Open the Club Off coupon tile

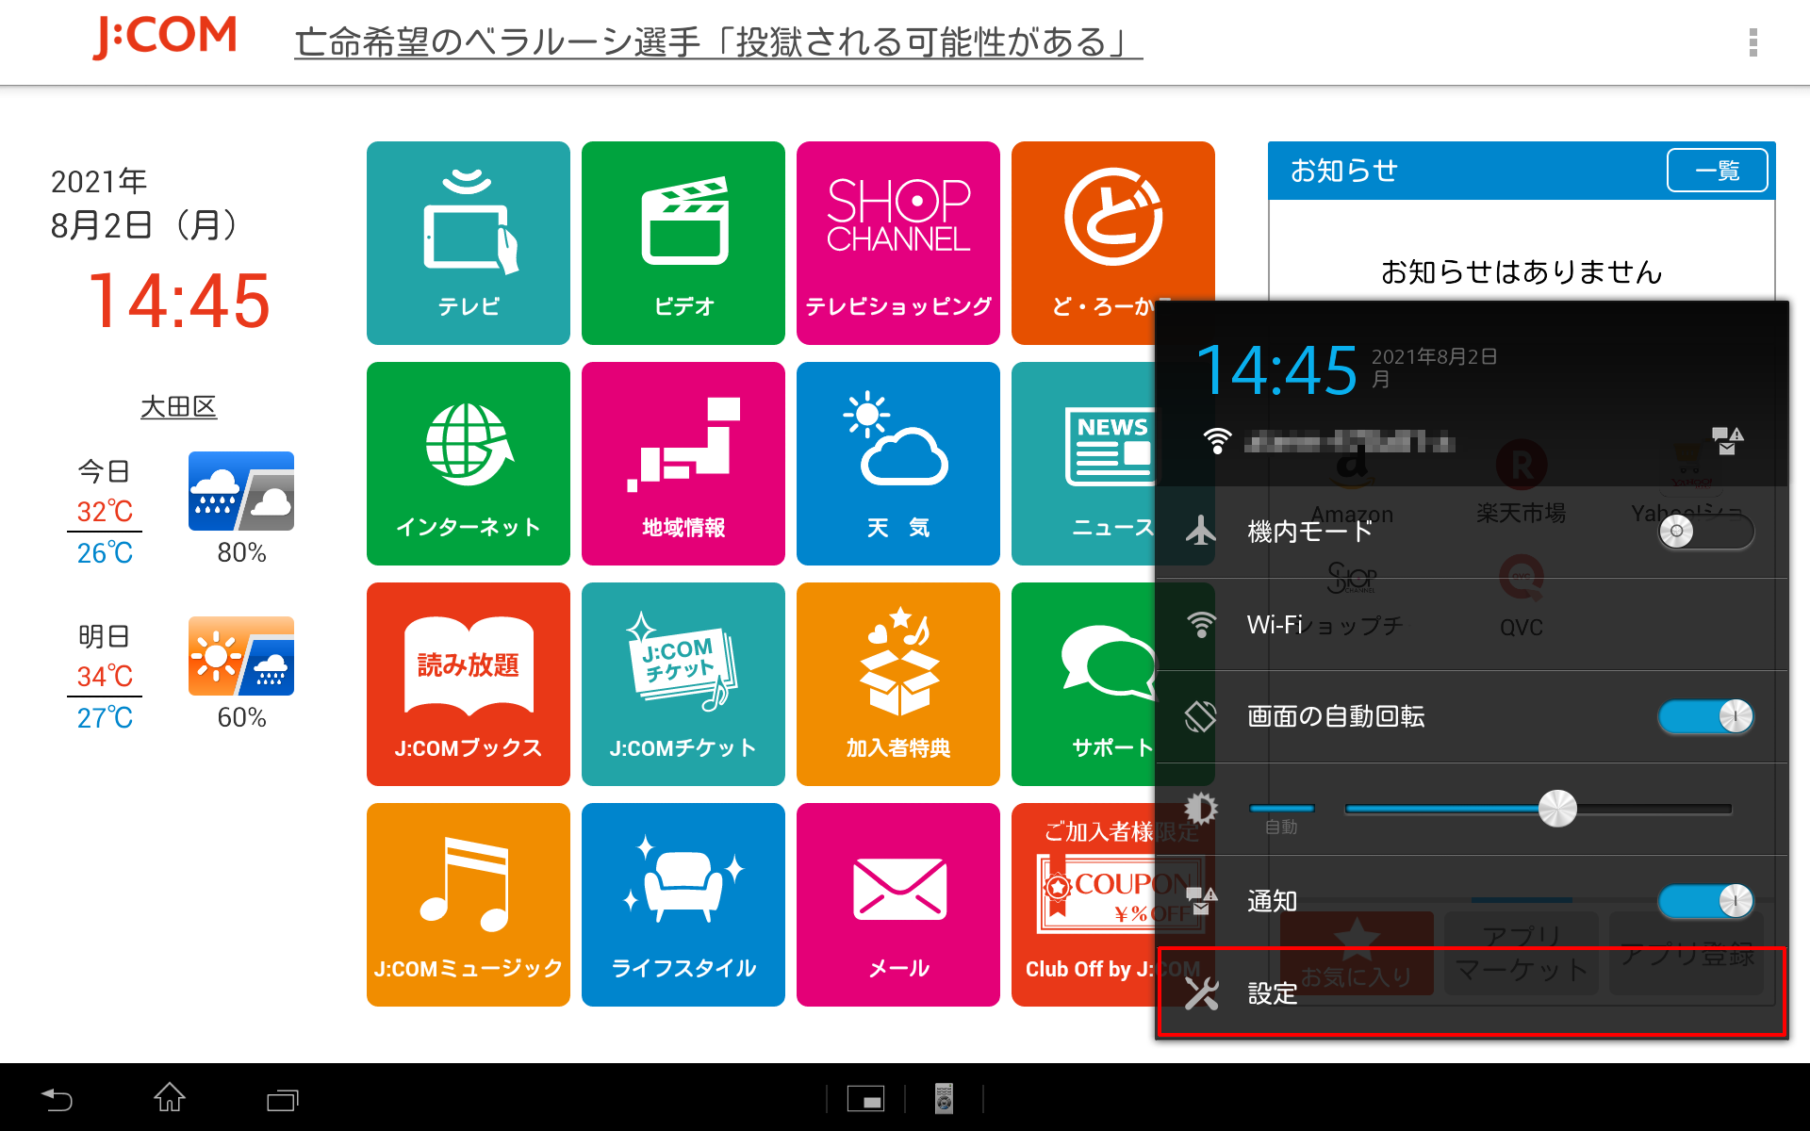[1084, 905]
